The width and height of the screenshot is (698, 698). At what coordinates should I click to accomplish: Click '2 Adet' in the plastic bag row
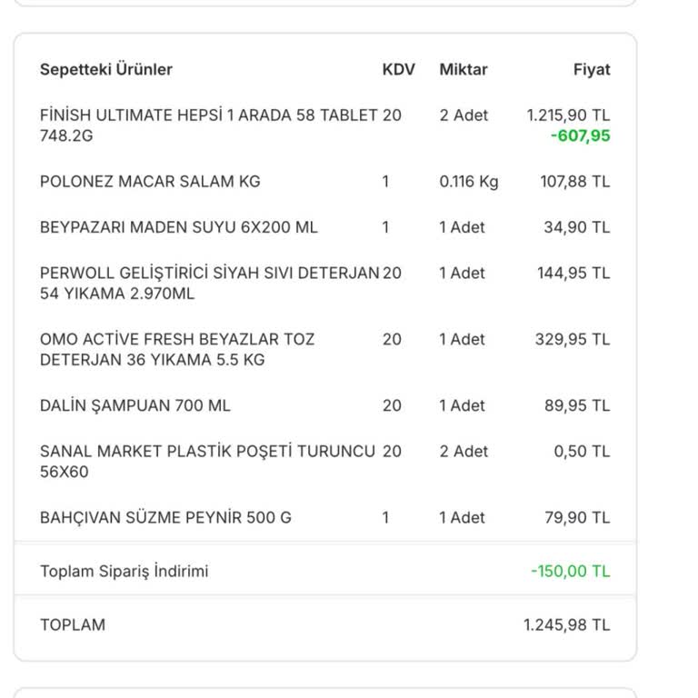[x=464, y=452]
